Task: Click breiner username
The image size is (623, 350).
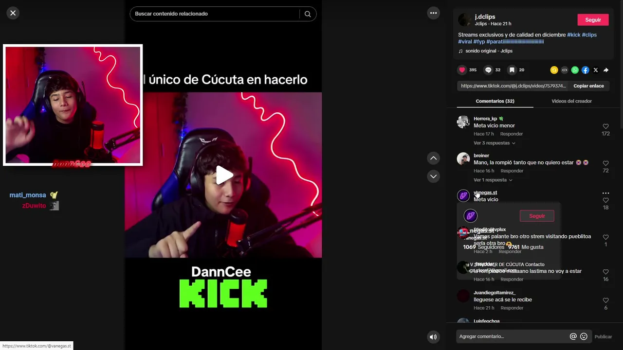Action: click(481, 156)
